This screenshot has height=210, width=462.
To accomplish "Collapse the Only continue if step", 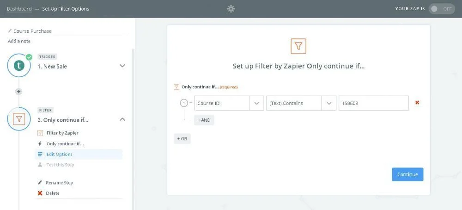I will pyautogui.click(x=122, y=119).
